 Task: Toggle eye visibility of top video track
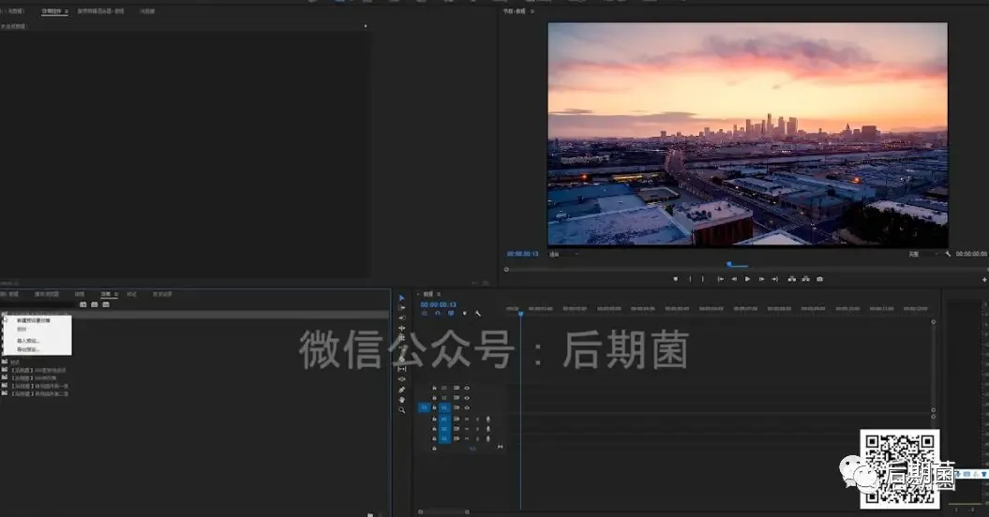pos(467,388)
